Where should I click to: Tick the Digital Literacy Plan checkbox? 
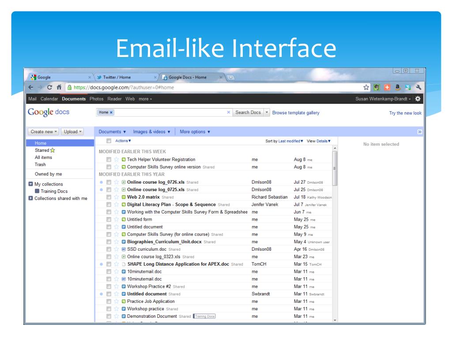pyautogui.click(x=109, y=204)
